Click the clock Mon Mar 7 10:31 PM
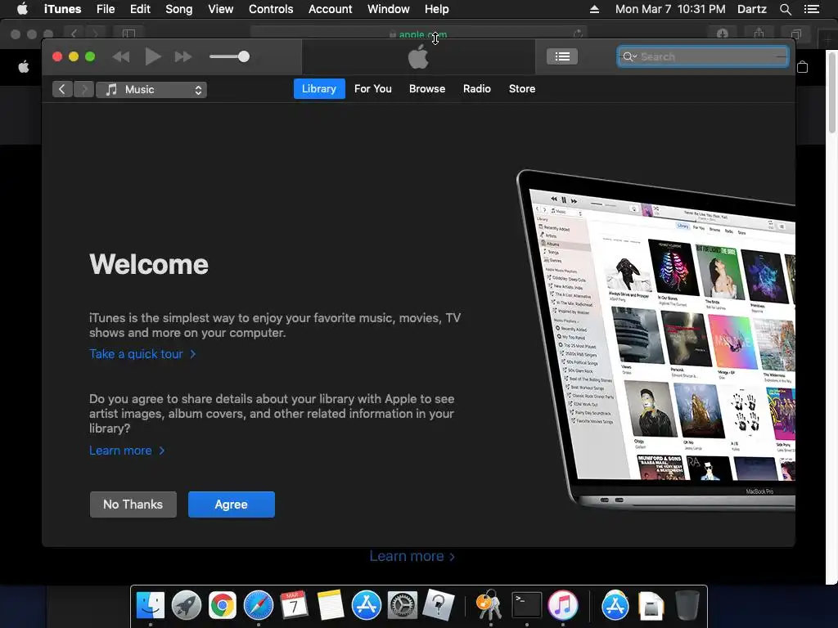This screenshot has width=838, height=628. click(670, 9)
